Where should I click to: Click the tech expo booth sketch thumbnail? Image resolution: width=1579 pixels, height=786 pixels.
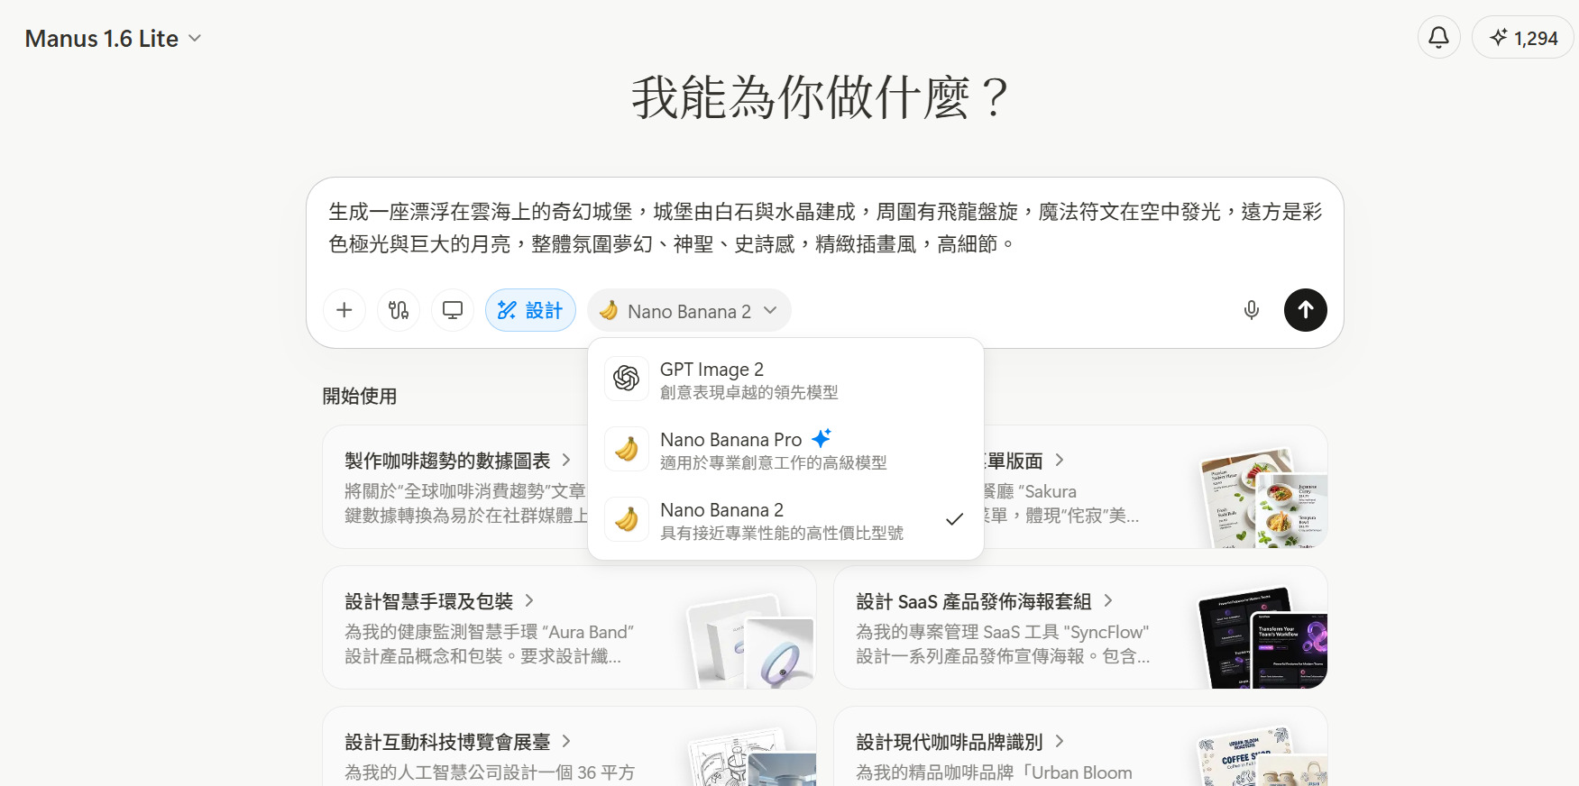tap(751, 756)
